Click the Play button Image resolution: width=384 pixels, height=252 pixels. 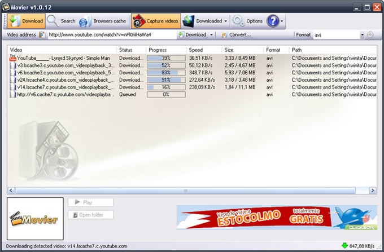[90, 202]
